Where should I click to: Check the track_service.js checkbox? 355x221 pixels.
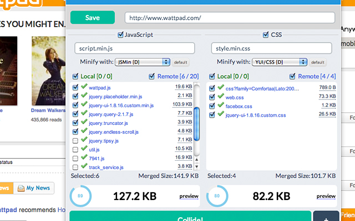click(75, 167)
